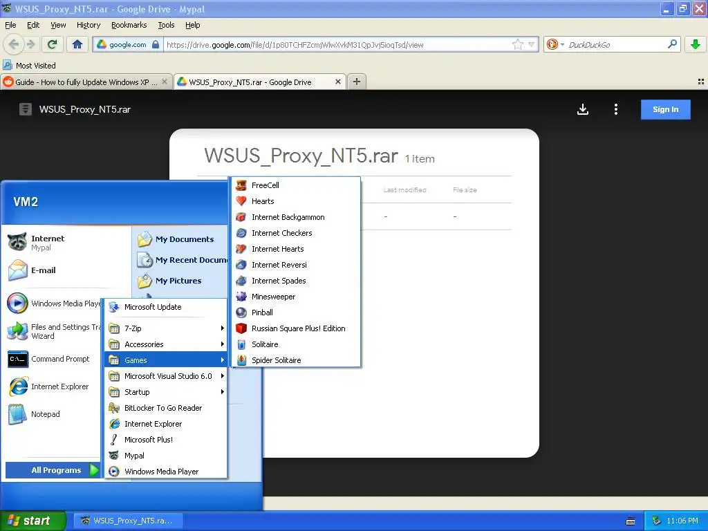Launch Mypal from All Programs list

tap(166, 456)
